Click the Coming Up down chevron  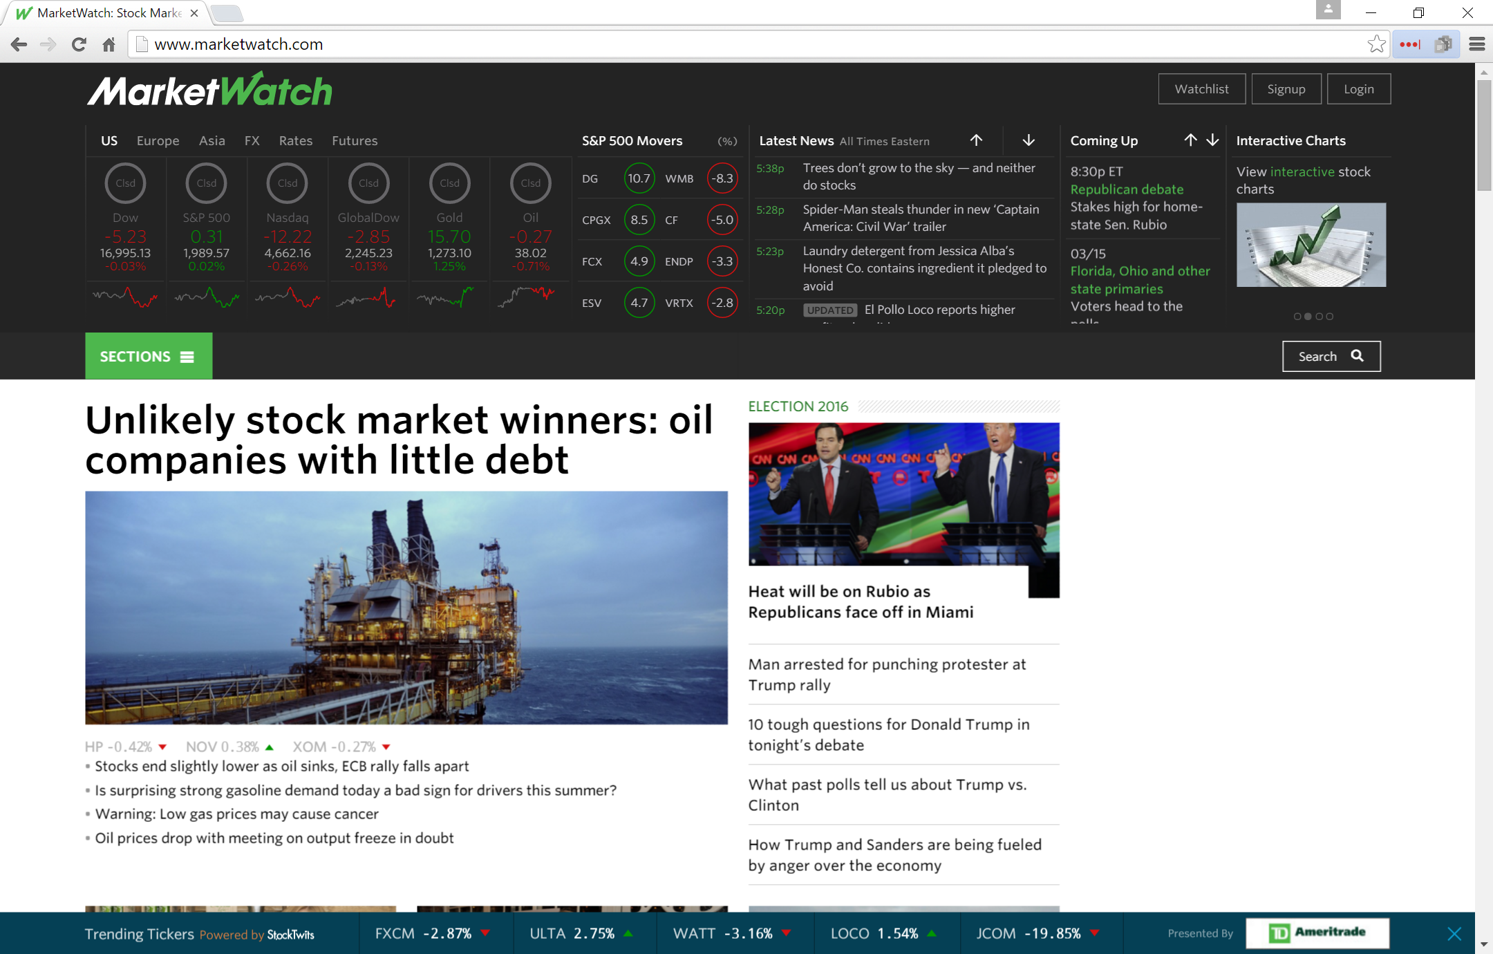point(1212,140)
